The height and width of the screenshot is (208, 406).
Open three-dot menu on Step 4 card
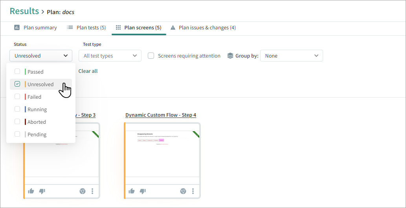pos(193,191)
